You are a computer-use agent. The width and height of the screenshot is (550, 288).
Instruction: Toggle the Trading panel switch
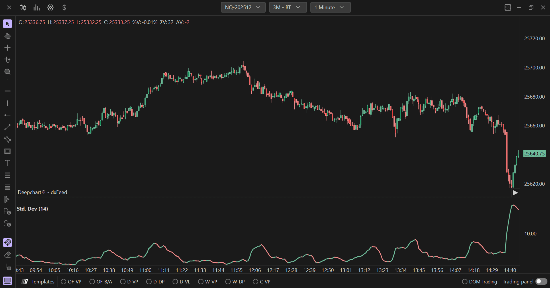tap(541, 282)
